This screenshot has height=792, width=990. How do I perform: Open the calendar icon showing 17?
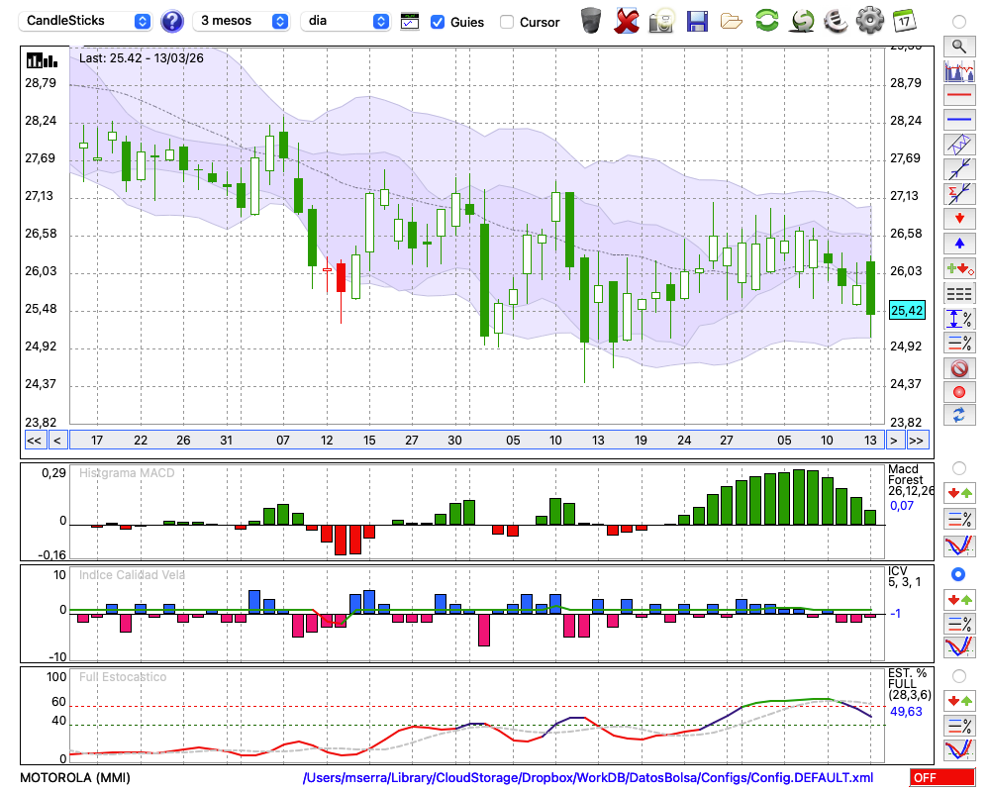904,20
